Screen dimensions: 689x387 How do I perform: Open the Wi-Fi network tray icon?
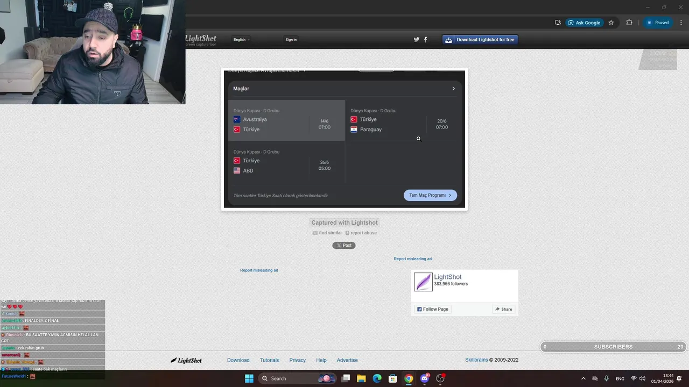coord(634,378)
